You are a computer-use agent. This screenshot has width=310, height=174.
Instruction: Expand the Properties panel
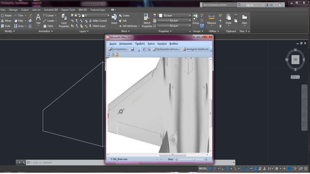[165, 31]
